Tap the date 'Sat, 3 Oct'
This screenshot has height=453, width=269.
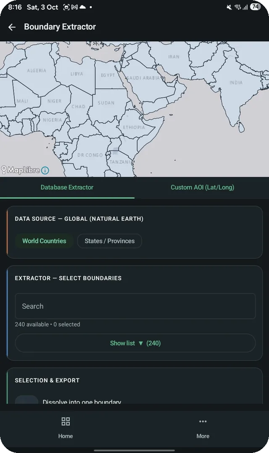[42, 7]
